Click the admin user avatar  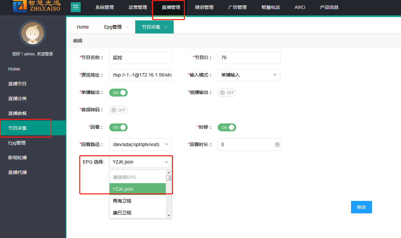[x=33, y=33]
